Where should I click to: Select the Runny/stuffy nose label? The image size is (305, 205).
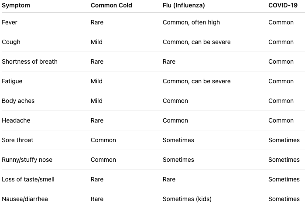[27, 160]
